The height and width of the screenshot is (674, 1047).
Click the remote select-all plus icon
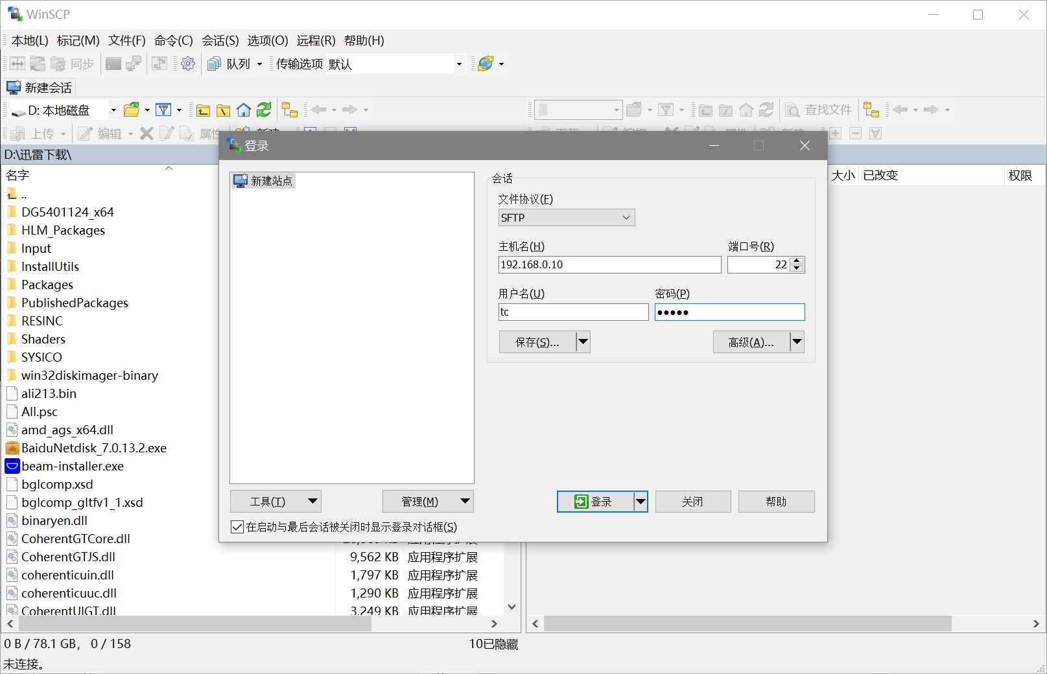(835, 134)
